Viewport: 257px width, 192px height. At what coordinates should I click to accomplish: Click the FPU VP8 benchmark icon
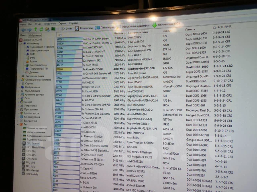23,162
